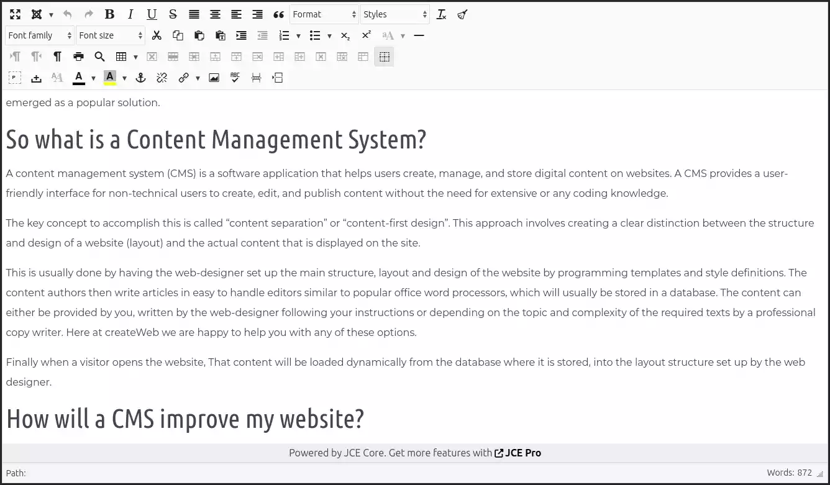Toggle table visual guidelines
The image size is (830, 485).
coord(384,57)
